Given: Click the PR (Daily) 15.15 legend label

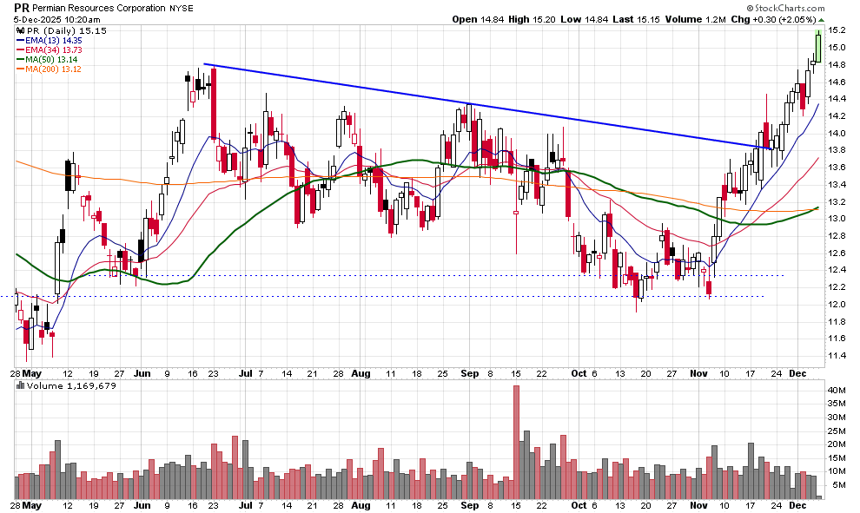Looking at the screenshot, I should coord(52,30).
